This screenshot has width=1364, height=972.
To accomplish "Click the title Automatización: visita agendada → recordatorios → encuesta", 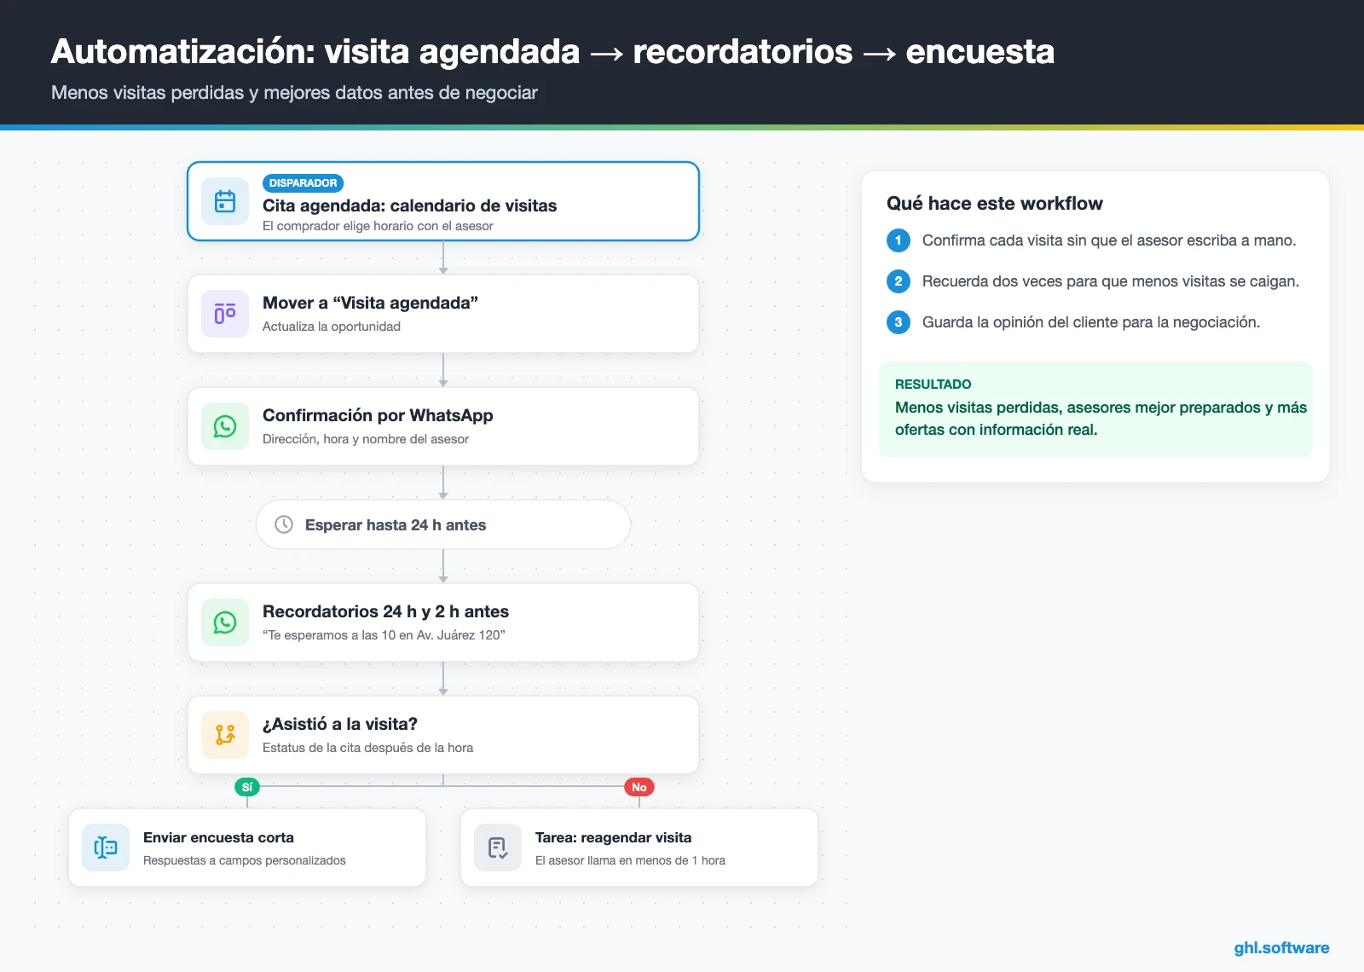I will tap(552, 51).
